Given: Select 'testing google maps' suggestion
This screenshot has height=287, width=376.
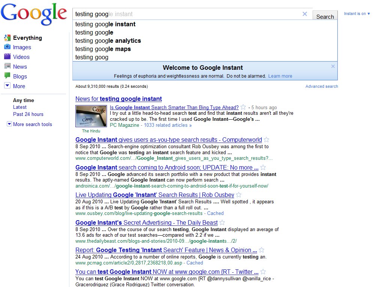Looking at the screenshot, I should click(103, 49).
